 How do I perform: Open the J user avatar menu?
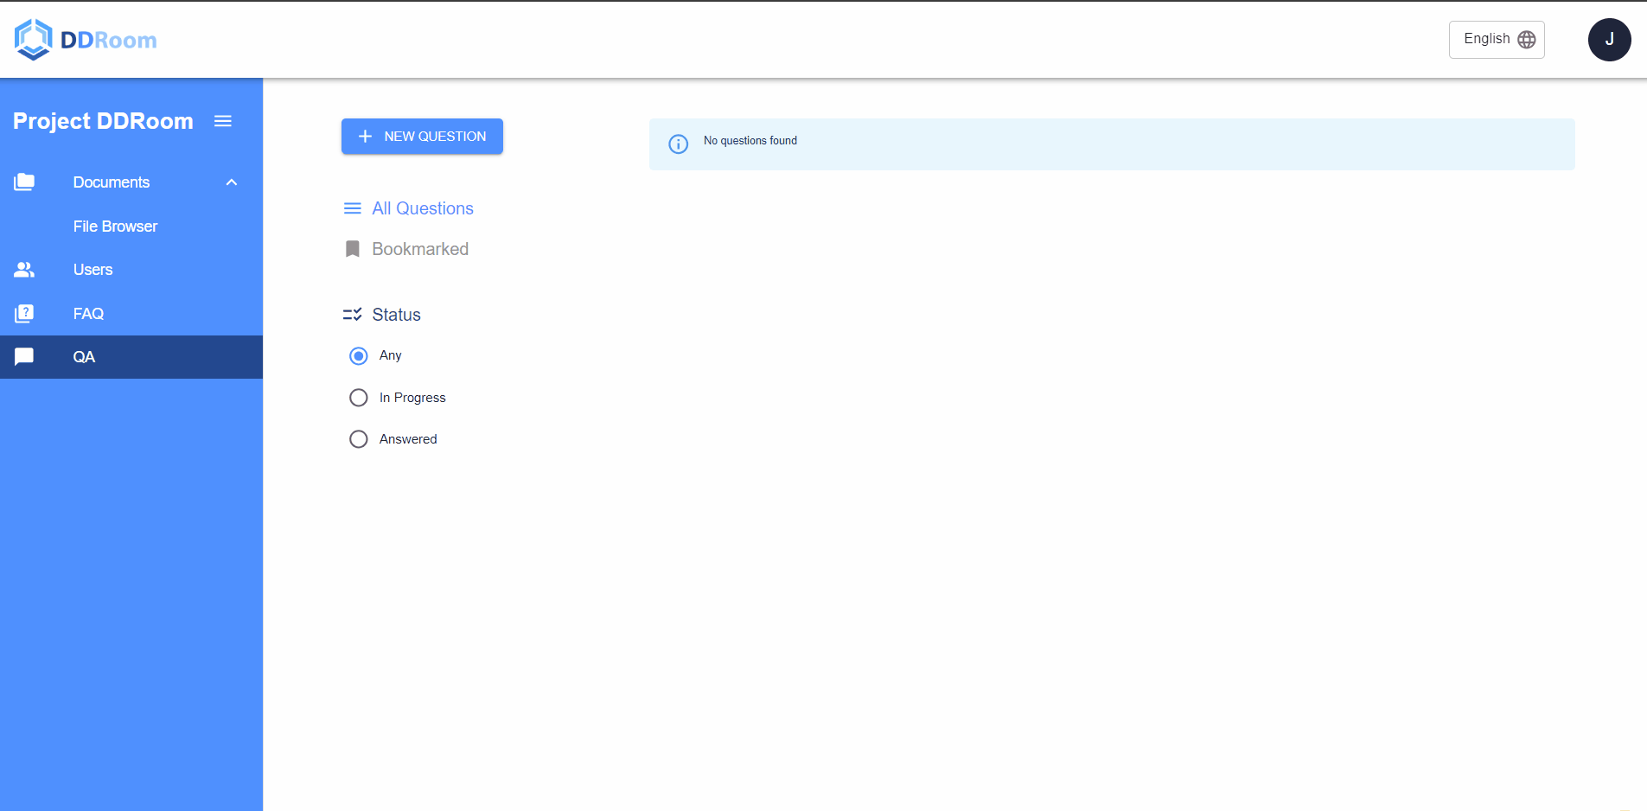pos(1609,40)
